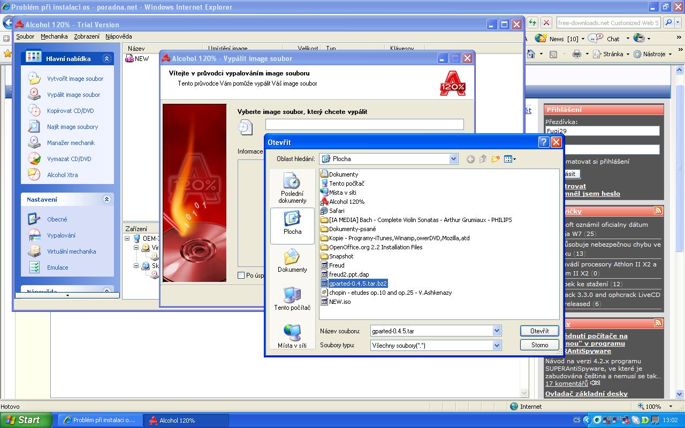Click the Windows Start button

[x=26, y=420]
